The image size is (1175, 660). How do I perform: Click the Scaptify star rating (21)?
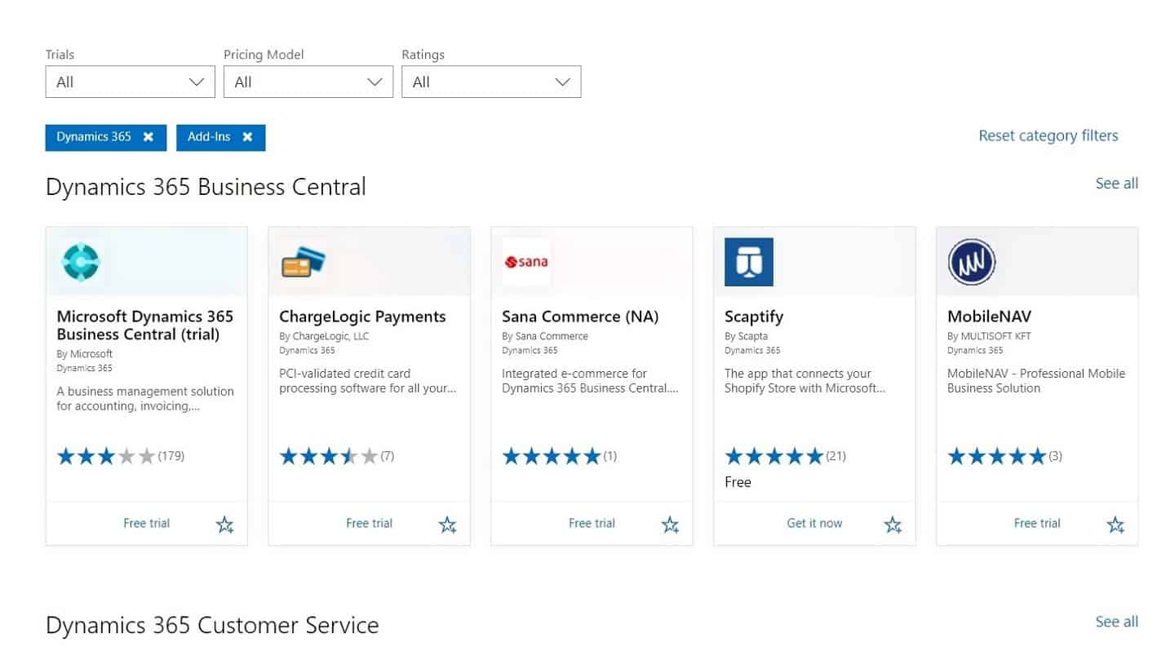pyautogui.click(x=786, y=456)
